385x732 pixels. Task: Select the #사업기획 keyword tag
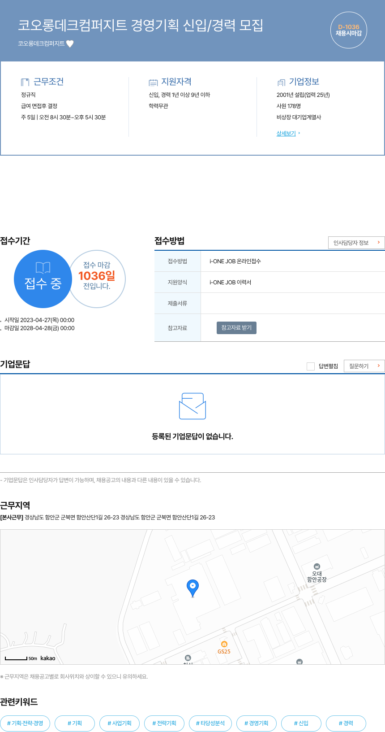click(120, 723)
